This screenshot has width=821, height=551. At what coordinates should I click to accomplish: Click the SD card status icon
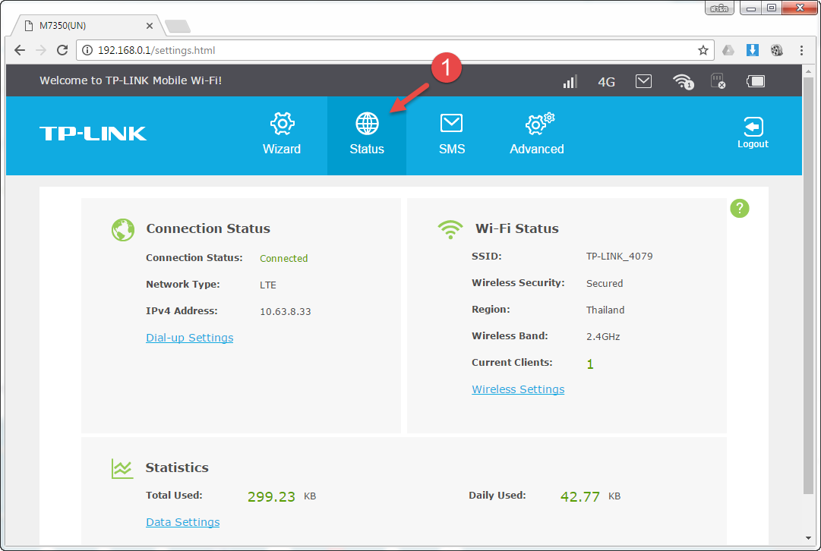coord(718,80)
